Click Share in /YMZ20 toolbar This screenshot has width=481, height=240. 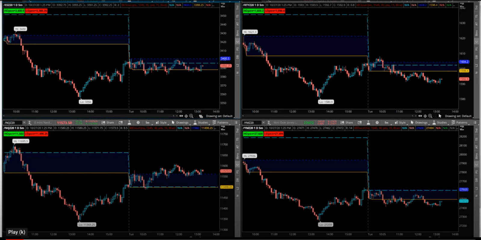click(x=347, y=123)
